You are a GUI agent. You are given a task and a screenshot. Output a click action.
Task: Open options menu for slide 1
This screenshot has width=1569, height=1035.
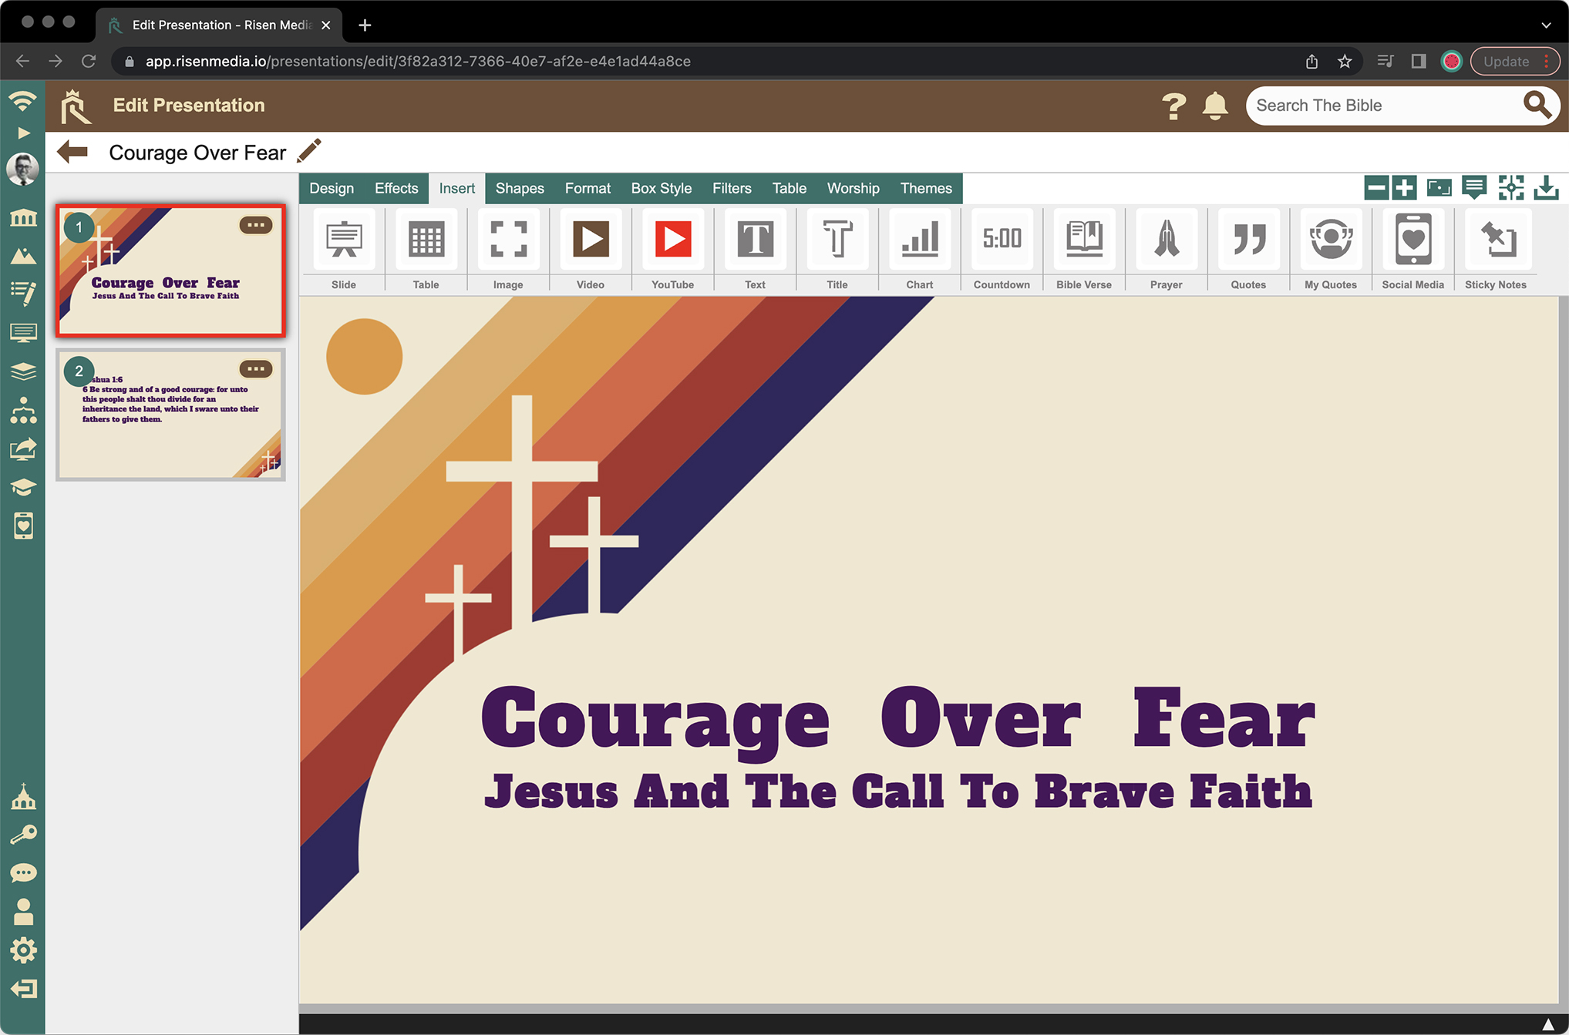tap(257, 225)
